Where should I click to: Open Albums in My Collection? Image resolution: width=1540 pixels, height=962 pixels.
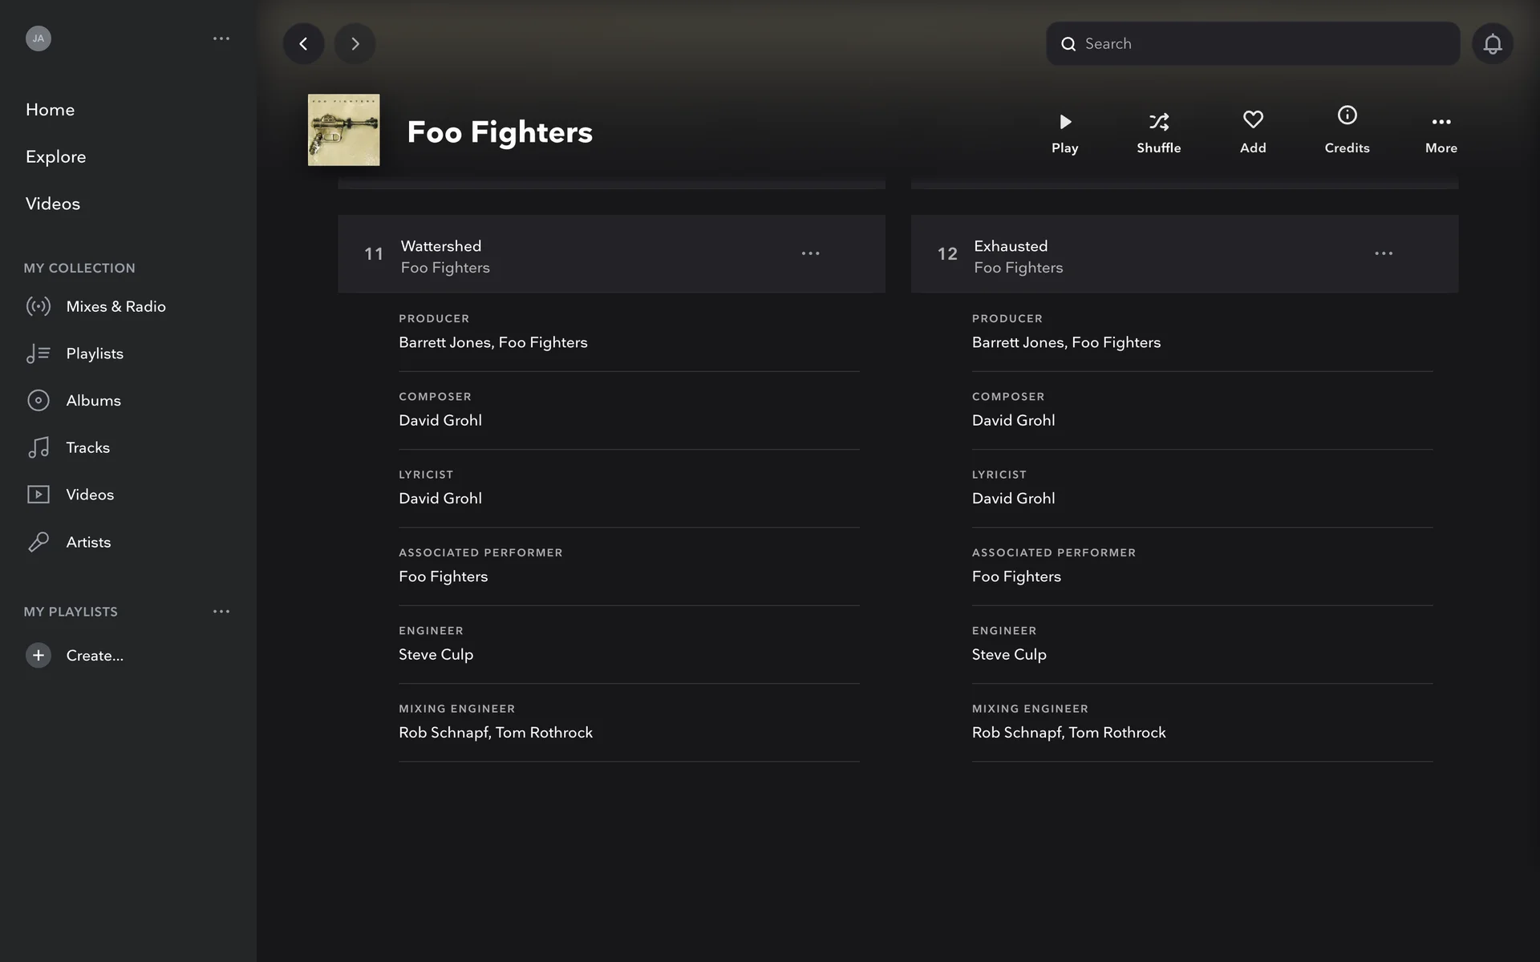93,401
